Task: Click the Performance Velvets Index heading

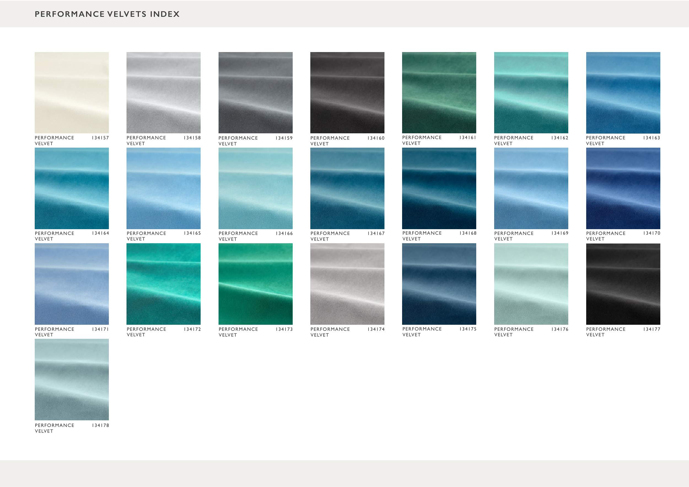Action: 107,14
